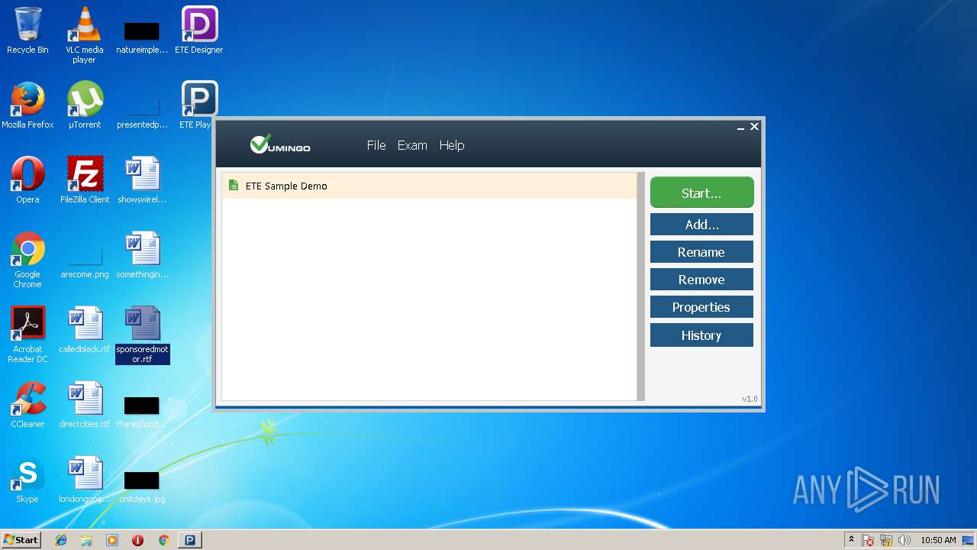Select the calledblack.rtf file icon

(x=85, y=330)
